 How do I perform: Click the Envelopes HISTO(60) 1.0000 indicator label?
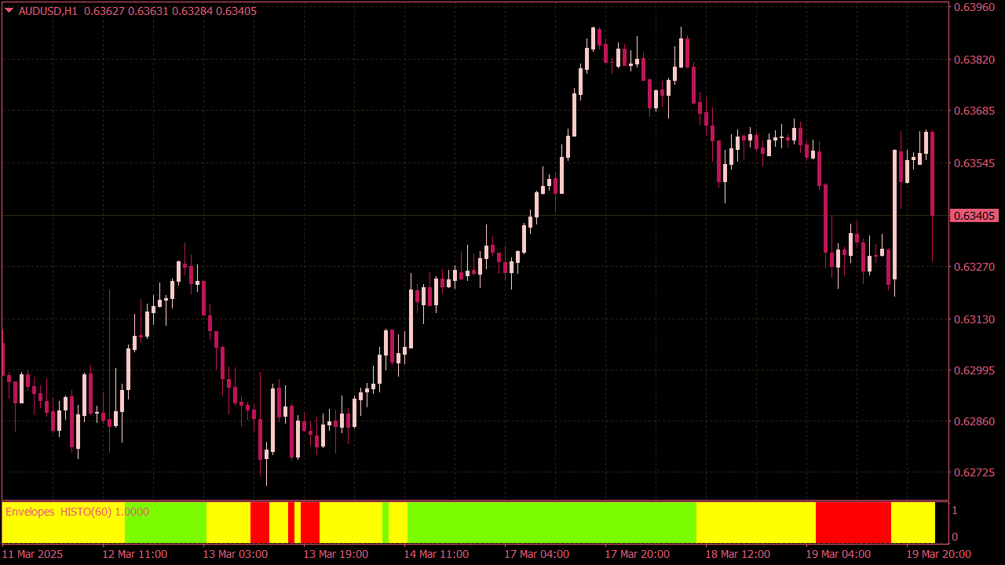(77, 512)
